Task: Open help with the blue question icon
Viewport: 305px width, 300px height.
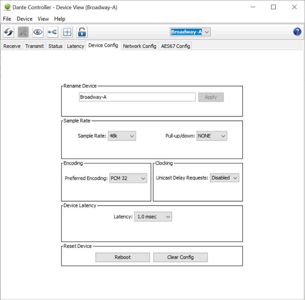Action: coord(297,32)
